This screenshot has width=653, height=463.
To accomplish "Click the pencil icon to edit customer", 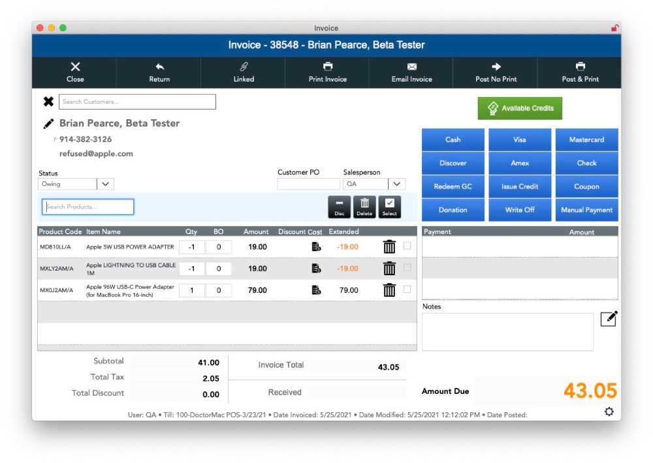I will point(48,123).
